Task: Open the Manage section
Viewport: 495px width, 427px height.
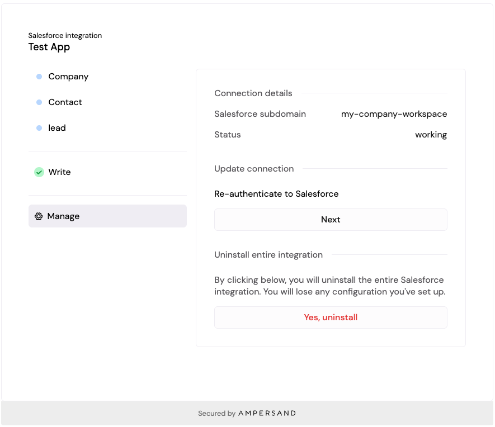Action: point(107,216)
